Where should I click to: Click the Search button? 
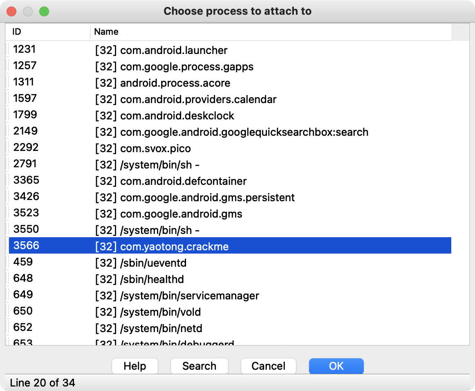pyautogui.click(x=199, y=366)
